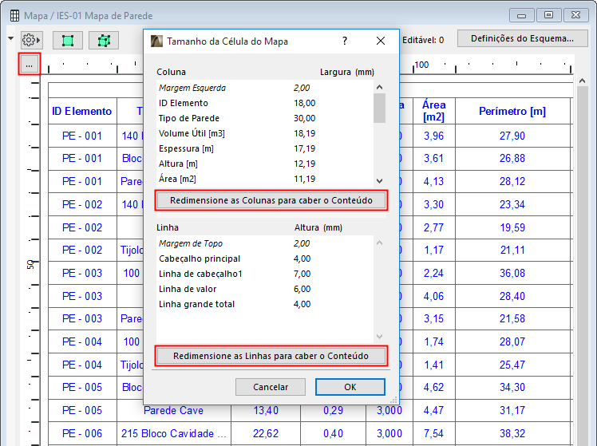Maximize the Mapa de Parede window
Viewport: 597px width, 446px height.
coord(548,15)
